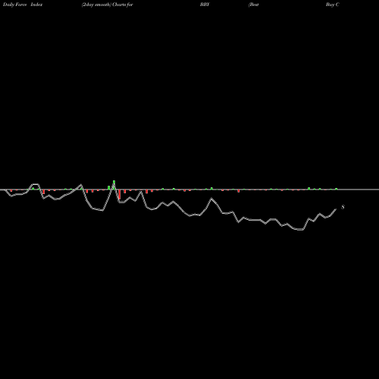
Task: Click the 'BBY' ticker text
Action: [x=205, y=5]
